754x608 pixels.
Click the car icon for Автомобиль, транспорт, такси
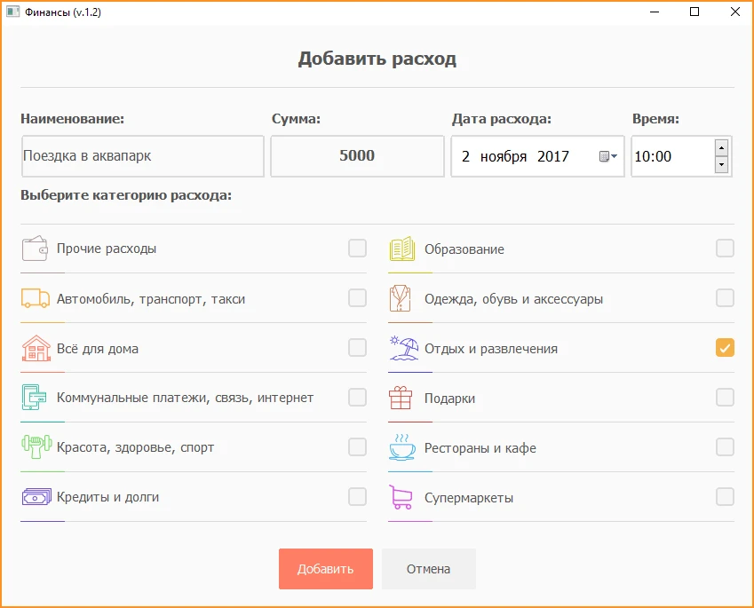(35, 298)
